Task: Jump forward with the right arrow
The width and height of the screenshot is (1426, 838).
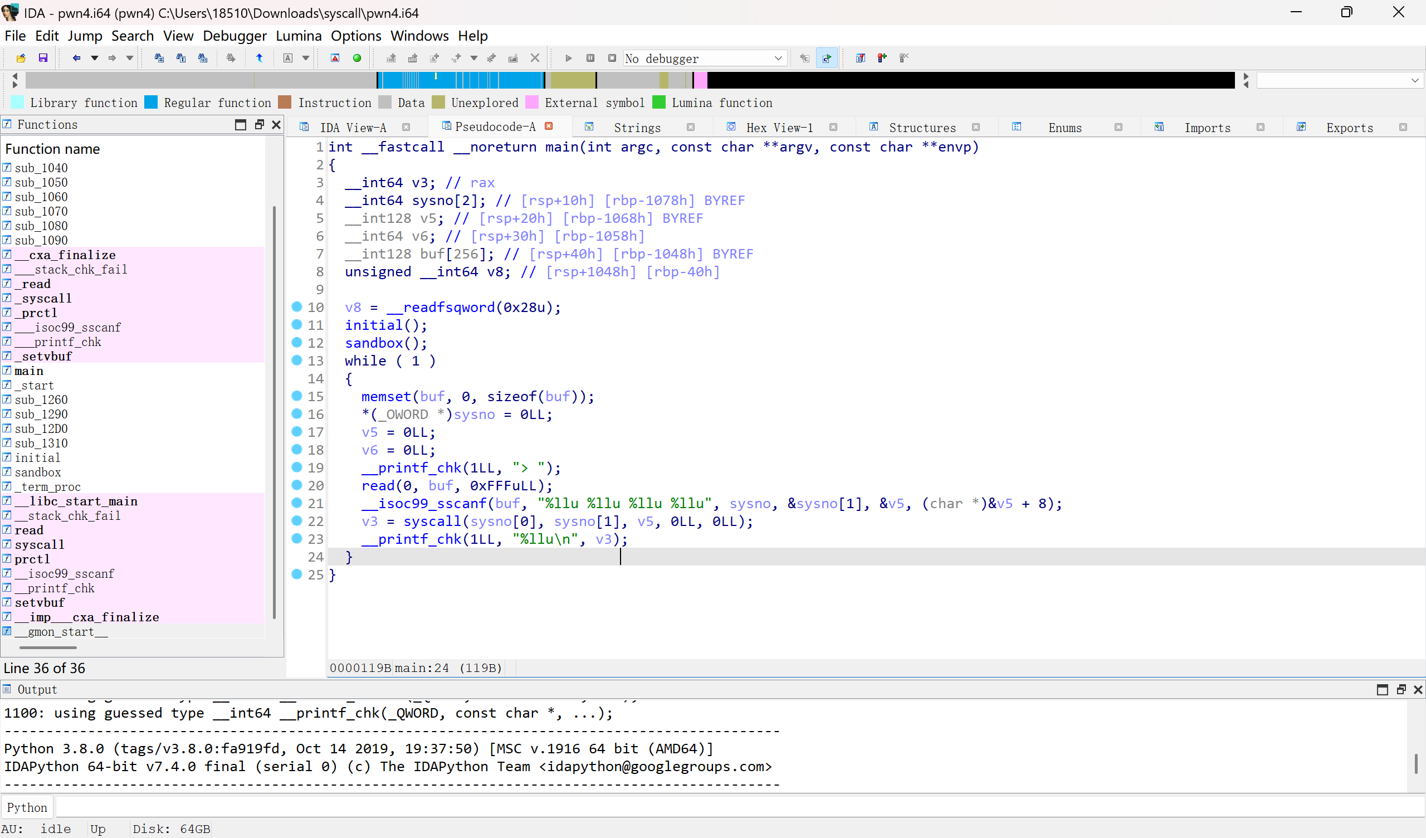Action: pyautogui.click(x=112, y=58)
